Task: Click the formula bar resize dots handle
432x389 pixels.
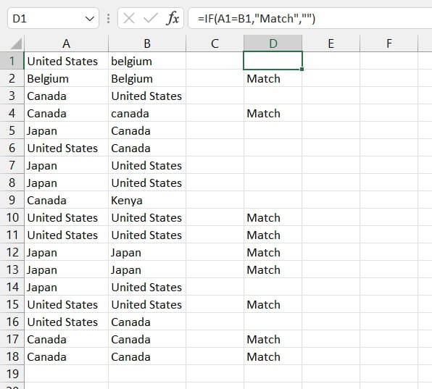Action: click(x=108, y=18)
